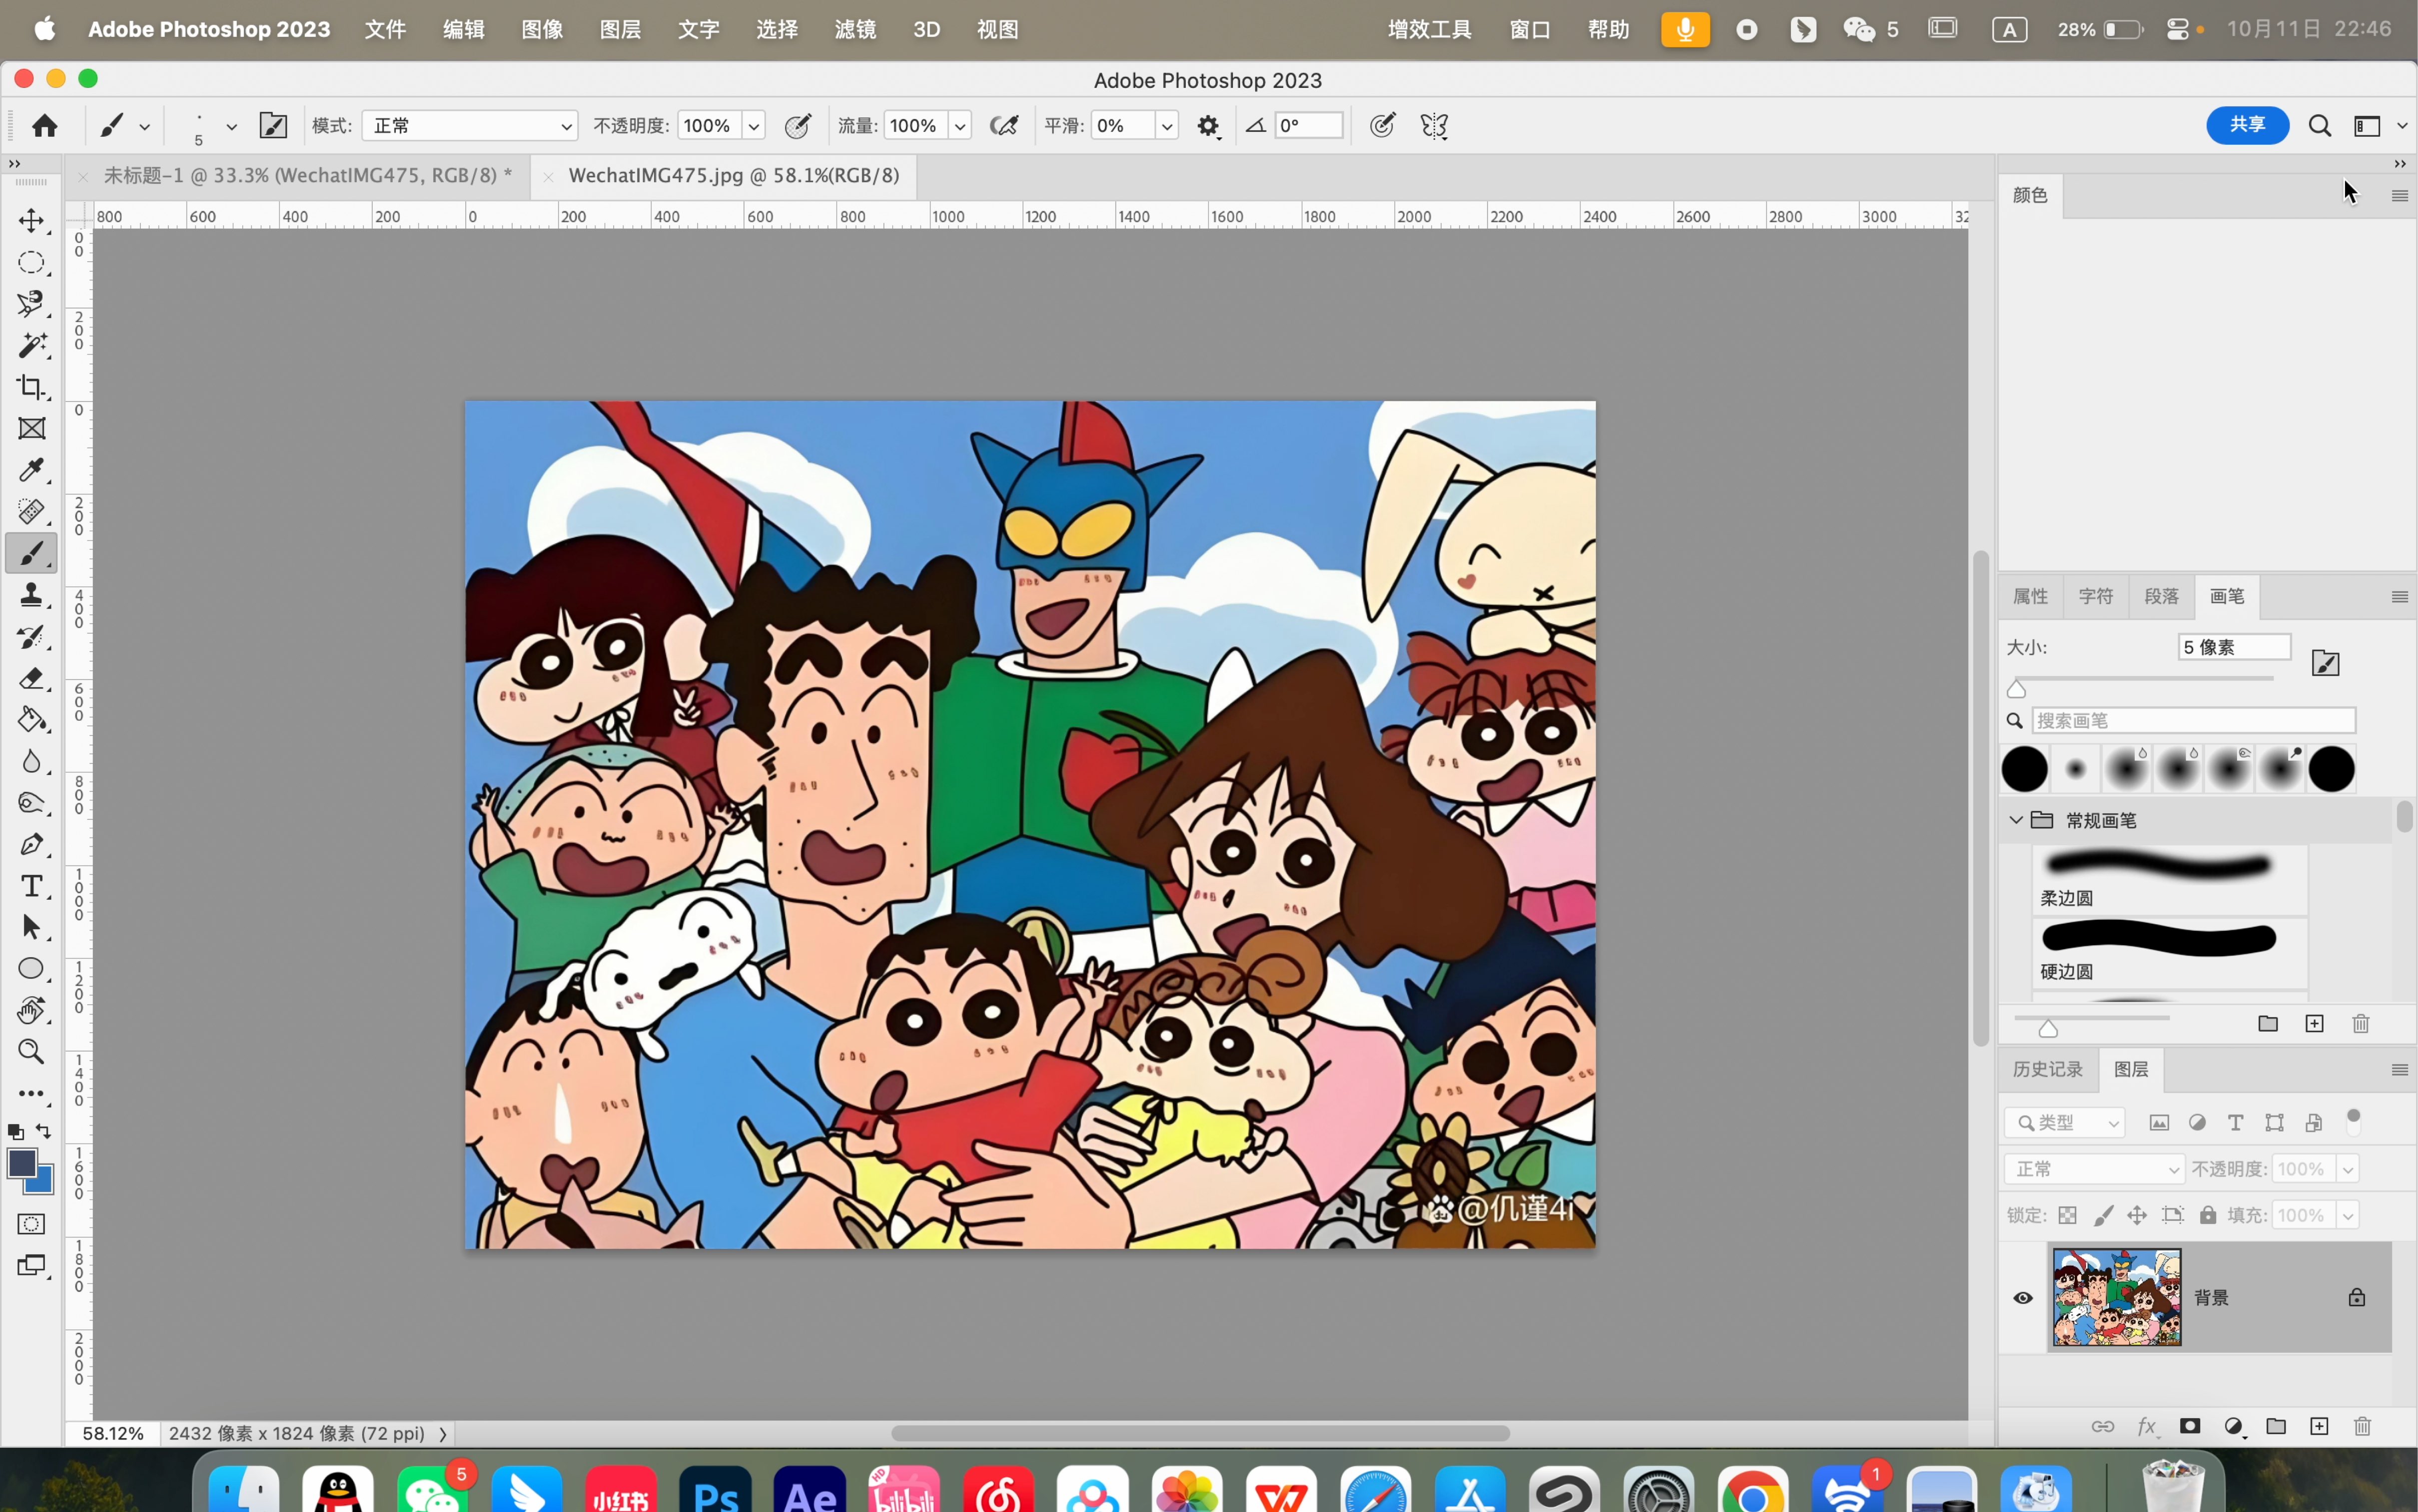
Task: Add layer mask button in Layers panel
Action: [2190, 1426]
